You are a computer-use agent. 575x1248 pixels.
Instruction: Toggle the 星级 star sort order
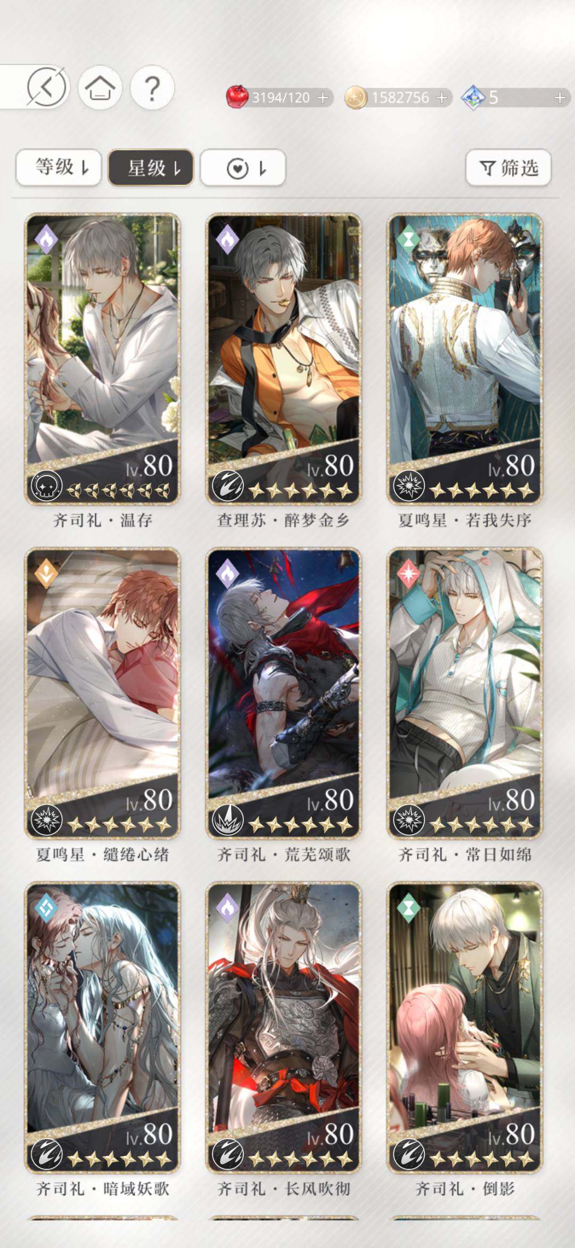point(151,168)
